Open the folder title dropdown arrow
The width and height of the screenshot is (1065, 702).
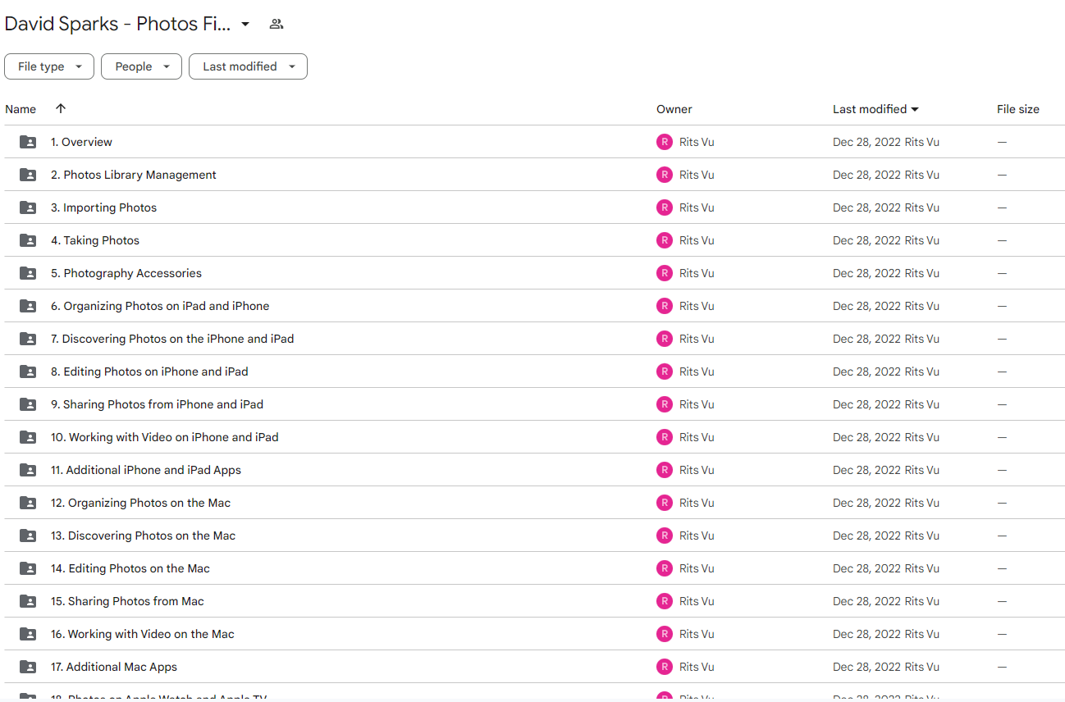245,25
